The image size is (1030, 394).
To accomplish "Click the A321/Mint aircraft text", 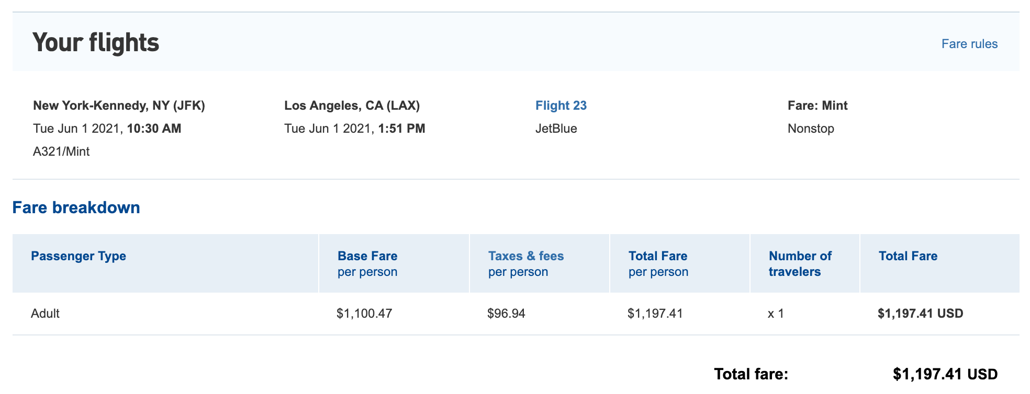I will [61, 152].
